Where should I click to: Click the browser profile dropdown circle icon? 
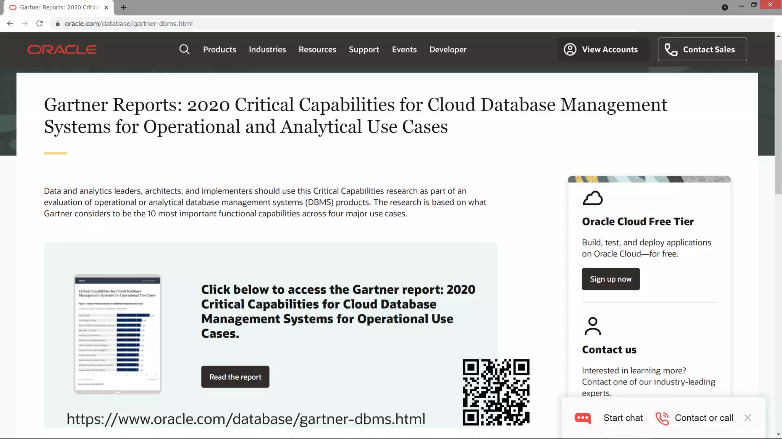[x=725, y=7]
